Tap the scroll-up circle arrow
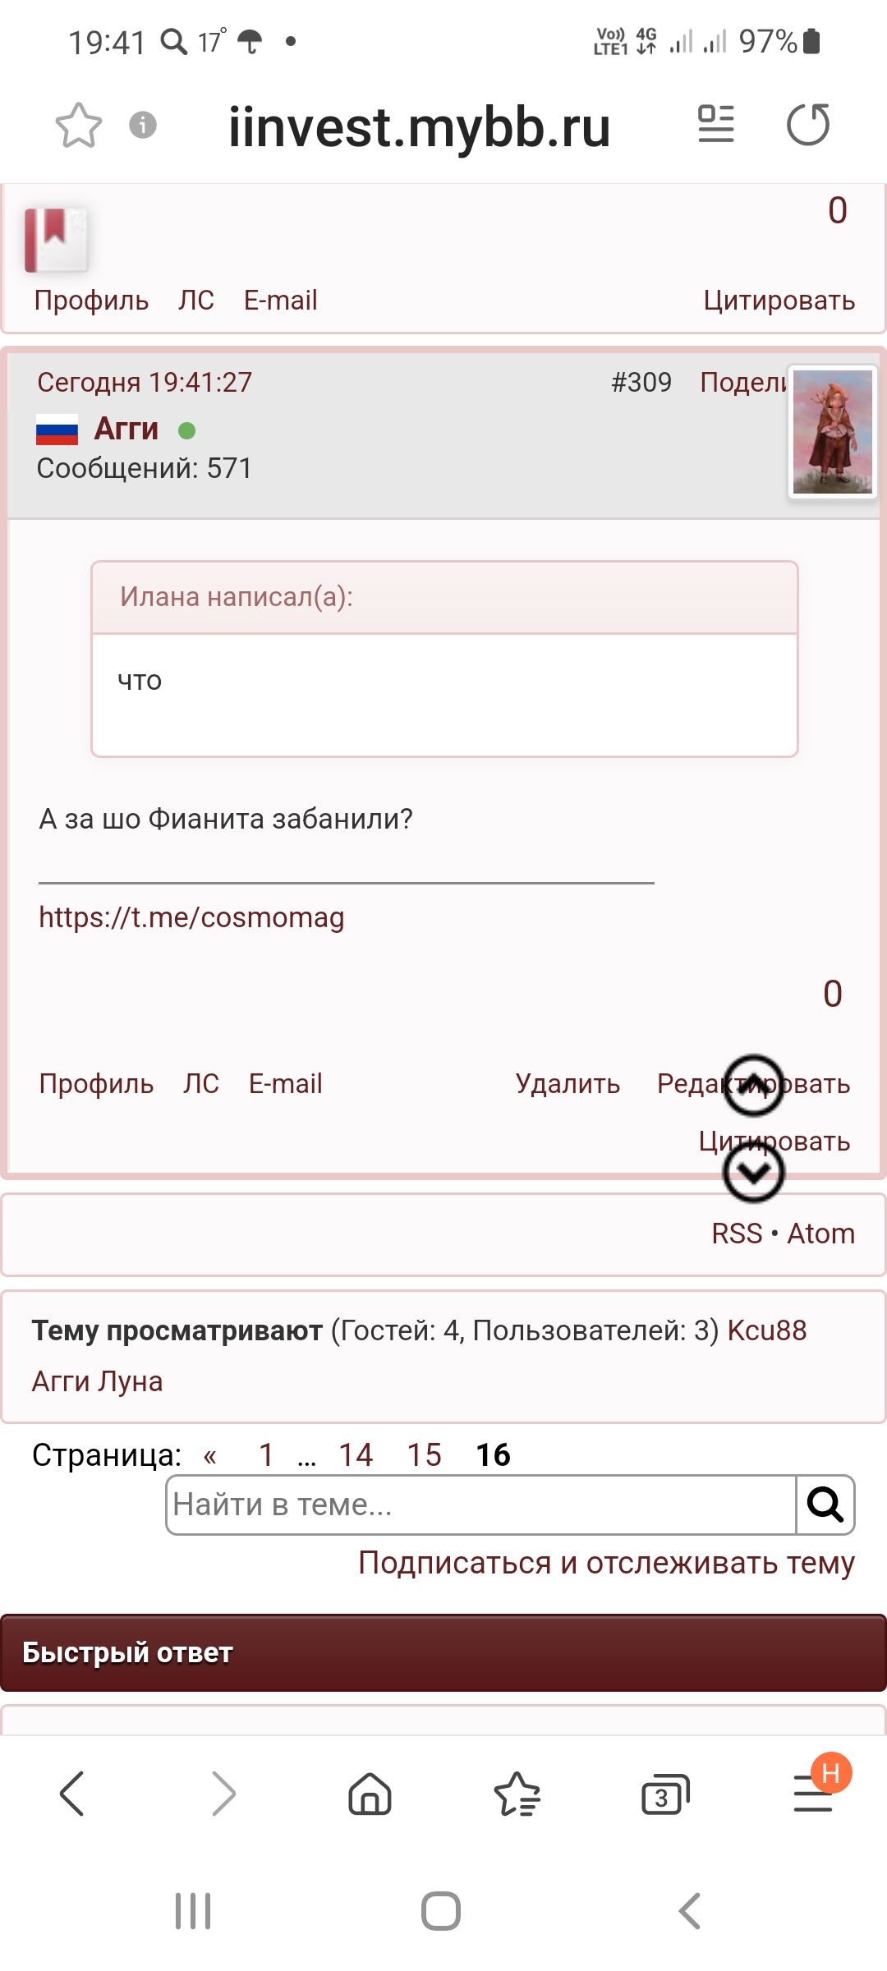The image size is (887, 1971). (x=753, y=1086)
